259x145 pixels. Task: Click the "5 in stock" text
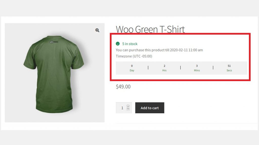130,44
